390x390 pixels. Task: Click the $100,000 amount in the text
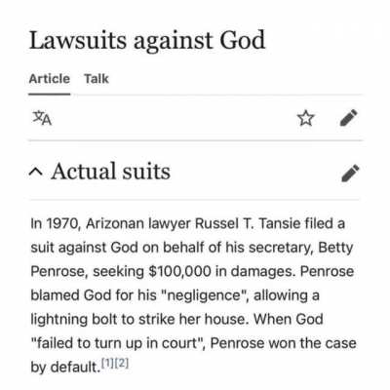pyautogui.click(x=179, y=272)
